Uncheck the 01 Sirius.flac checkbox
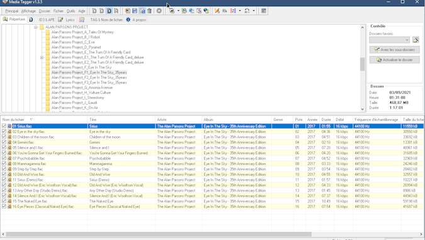This screenshot has width=425, height=240. 4,126
